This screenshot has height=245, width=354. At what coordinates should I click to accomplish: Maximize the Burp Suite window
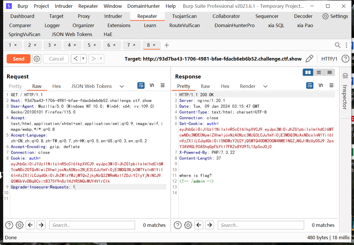tap(328, 6)
